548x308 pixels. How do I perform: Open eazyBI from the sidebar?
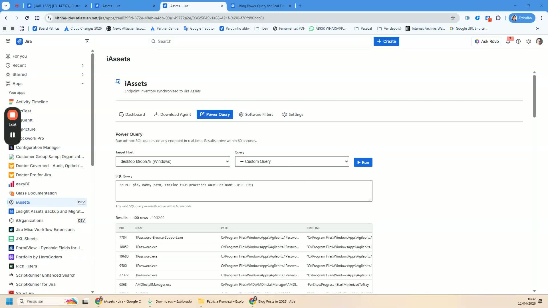(x=23, y=184)
